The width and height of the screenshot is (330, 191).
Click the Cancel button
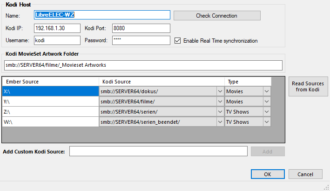pyautogui.click(x=305, y=174)
